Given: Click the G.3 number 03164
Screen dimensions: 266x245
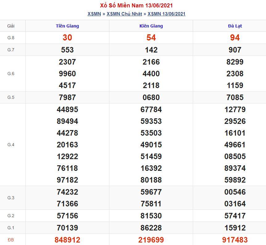Looking at the screenshot, I should [235, 203].
